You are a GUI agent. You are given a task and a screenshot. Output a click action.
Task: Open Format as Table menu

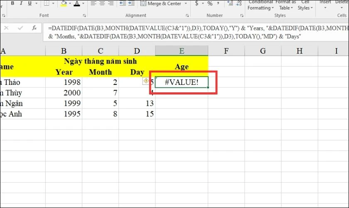pos(286,5)
